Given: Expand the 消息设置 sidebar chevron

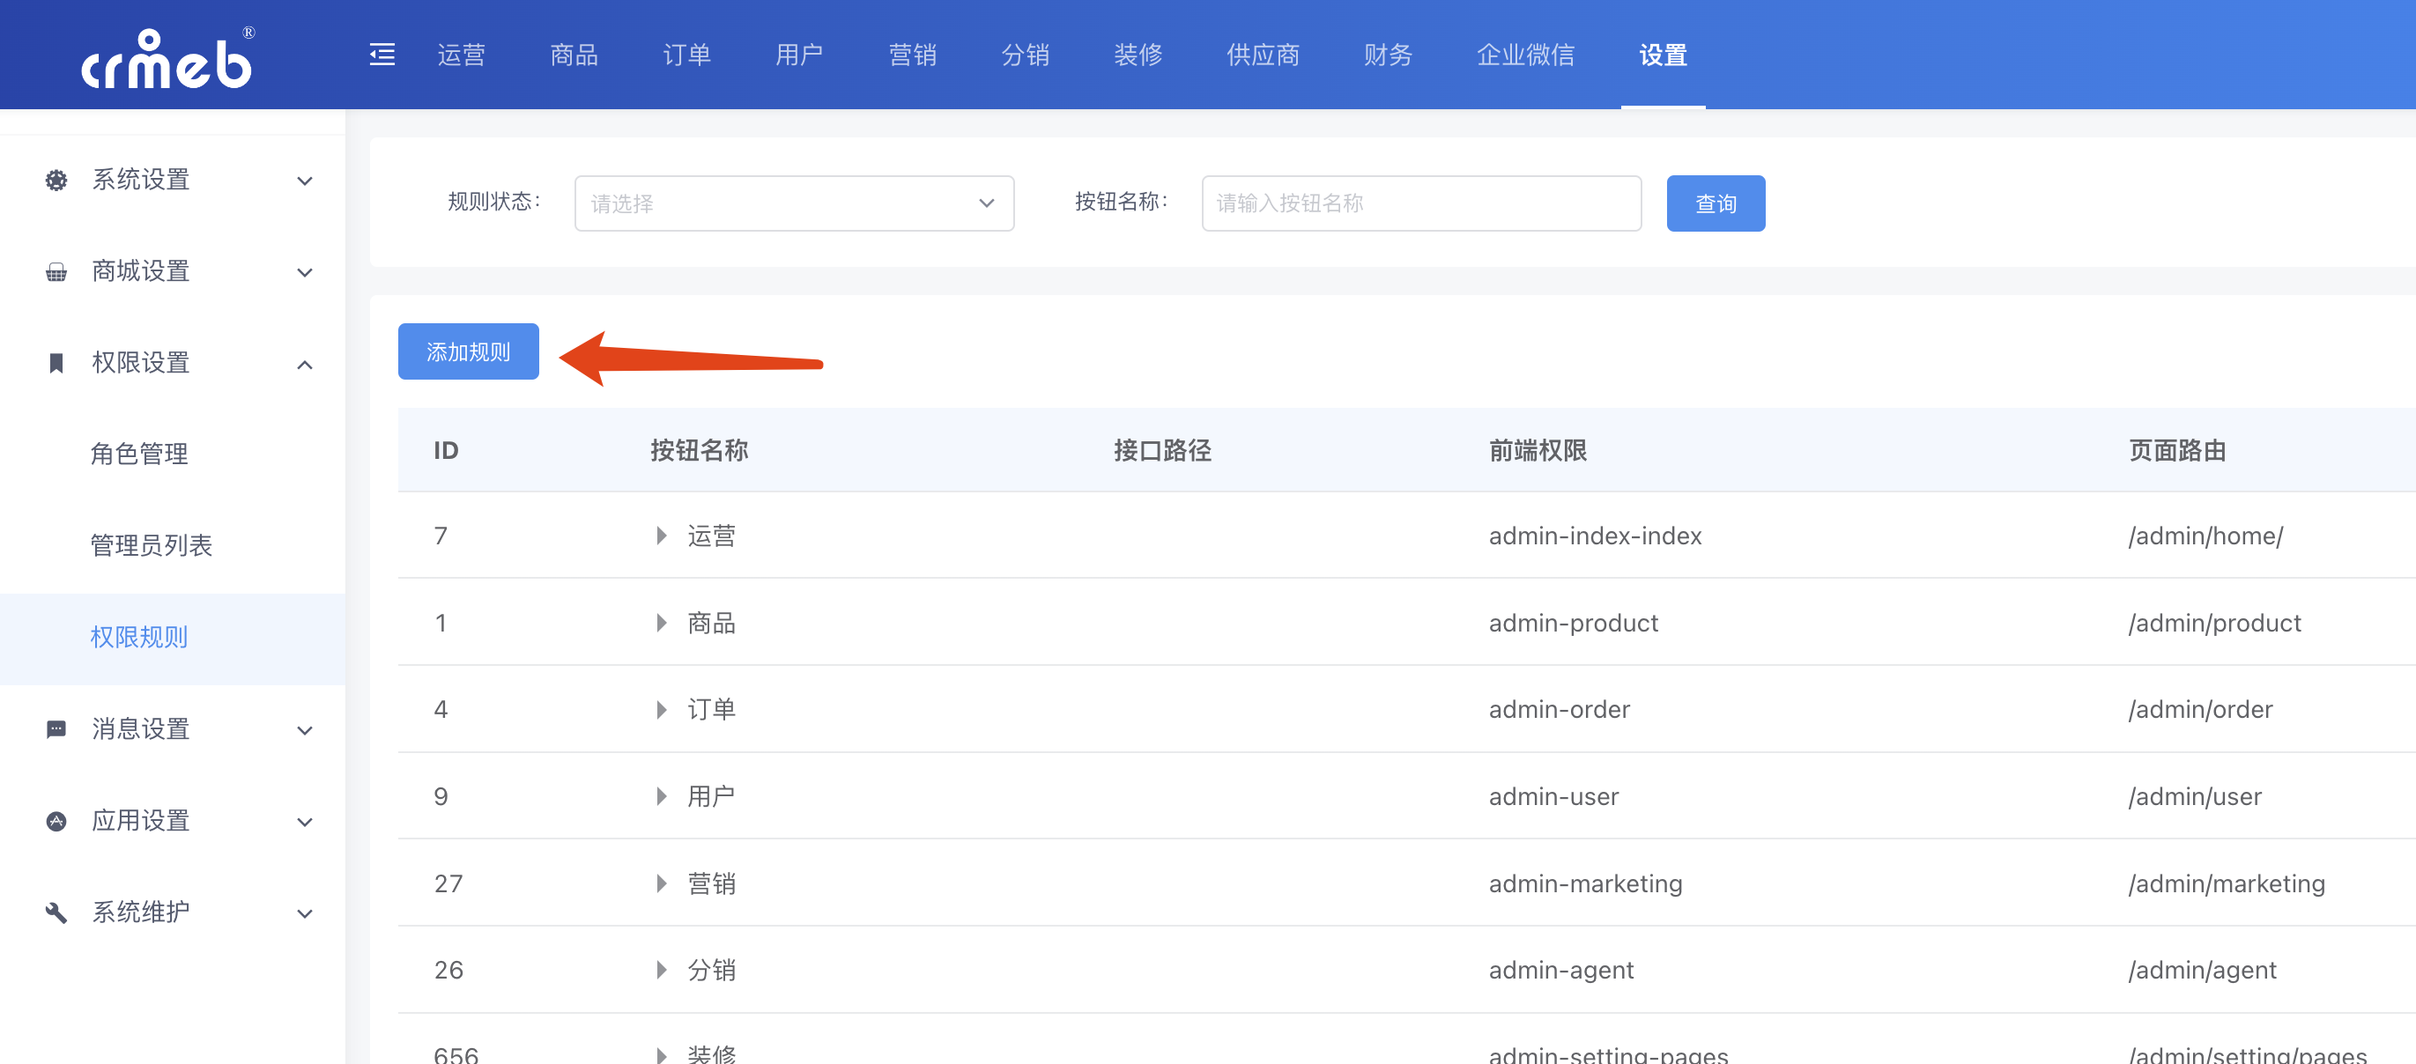Looking at the screenshot, I should (x=305, y=731).
